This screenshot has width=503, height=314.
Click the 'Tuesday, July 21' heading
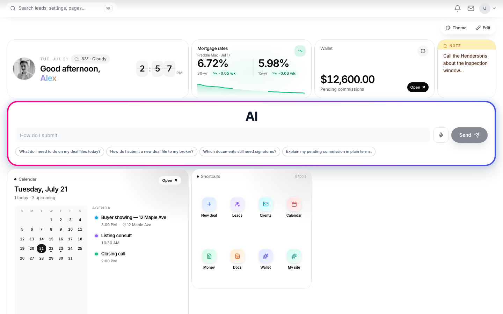[x=41, y=189]
